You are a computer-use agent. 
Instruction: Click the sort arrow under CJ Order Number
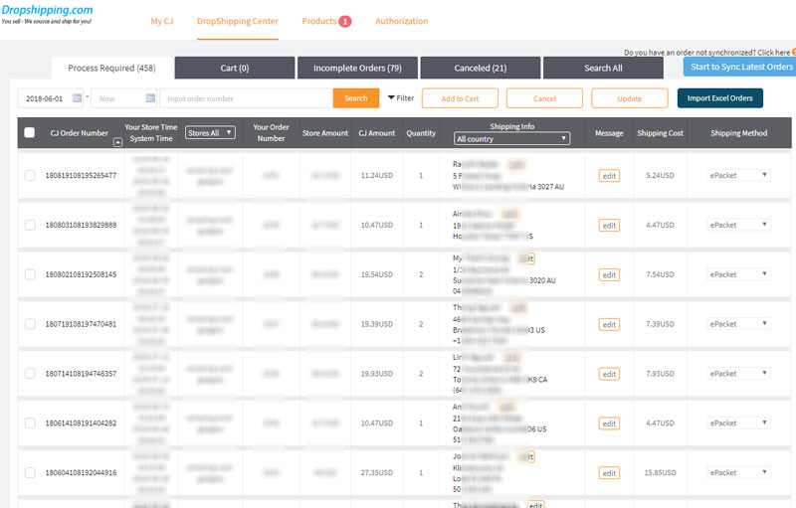119,142
